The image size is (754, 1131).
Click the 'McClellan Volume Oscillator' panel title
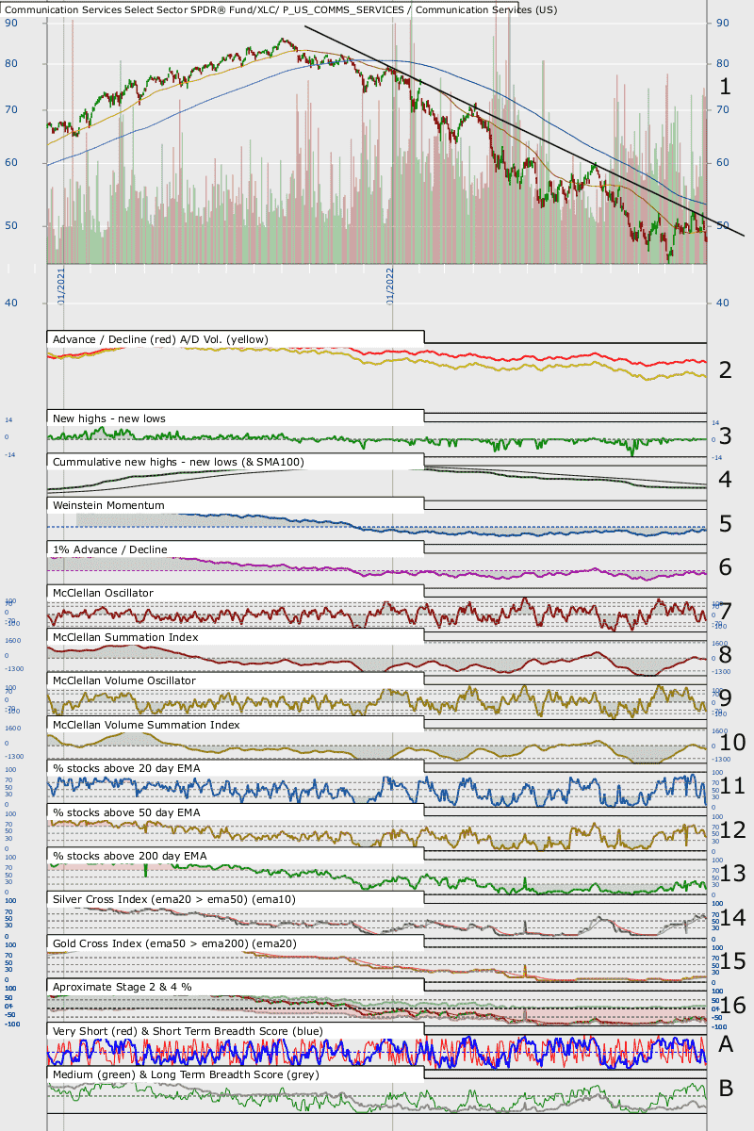pyautogui.click(x=124, y=680)
